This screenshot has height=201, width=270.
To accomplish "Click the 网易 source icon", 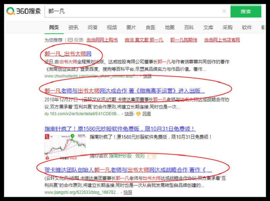I will click(138, 114).
